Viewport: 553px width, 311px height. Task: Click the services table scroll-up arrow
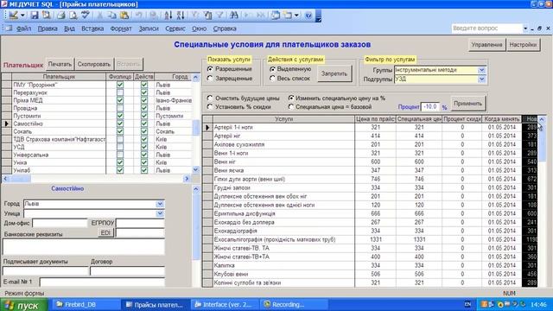pyautogui.click(x=542, y=119)
